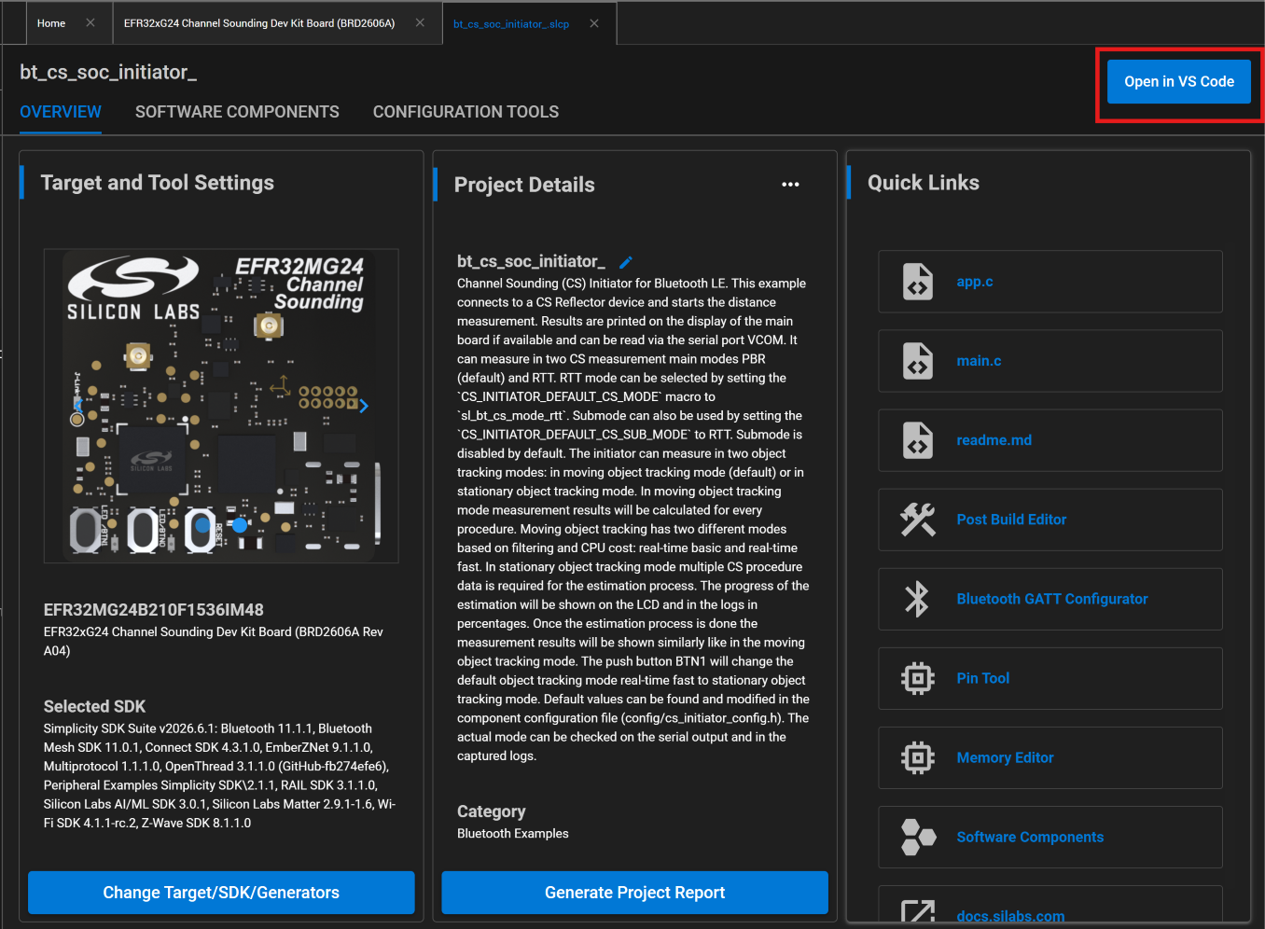Click the Bluetooth GATT Configurator icon
Image resolution: width=1265 pixels, height=929 pixels.
tap(917, 599)
